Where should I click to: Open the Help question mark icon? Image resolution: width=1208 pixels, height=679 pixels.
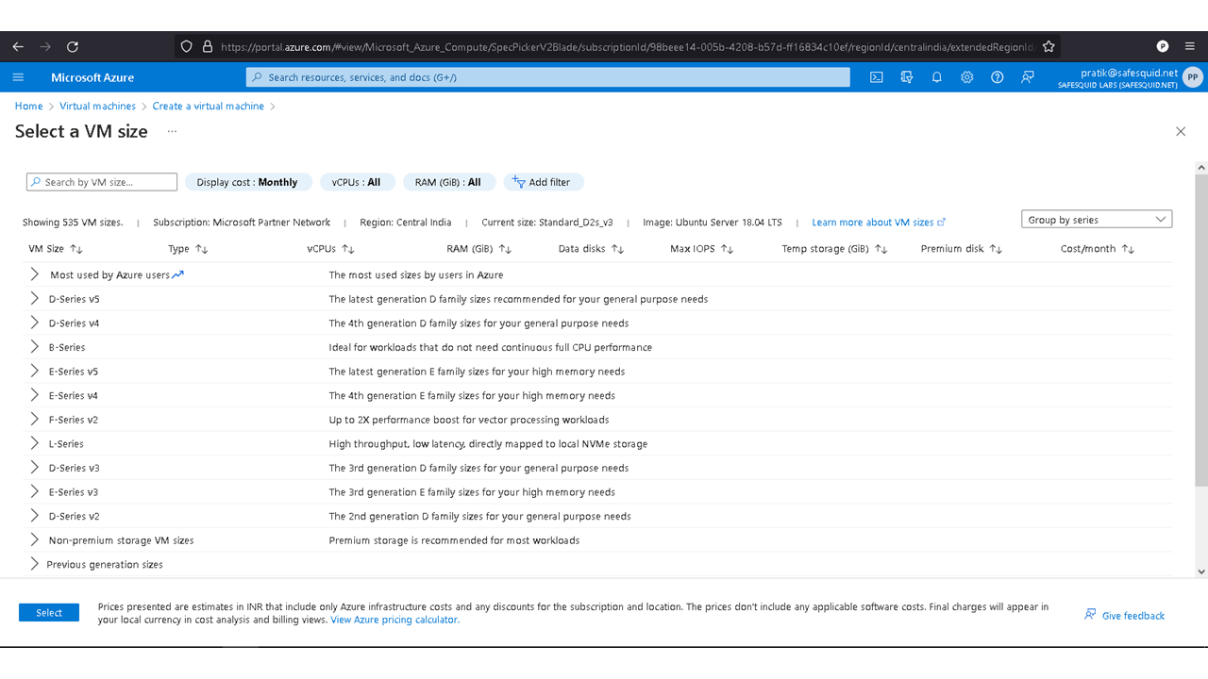(x=998, y=77)
